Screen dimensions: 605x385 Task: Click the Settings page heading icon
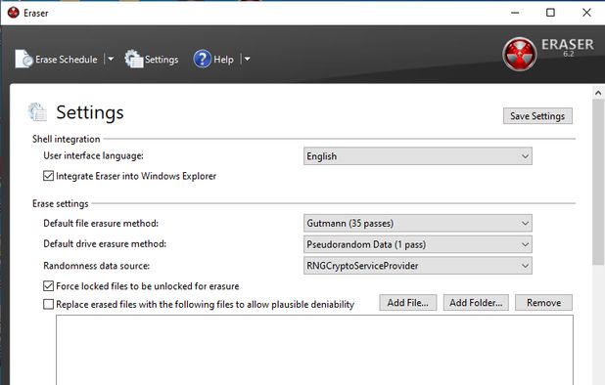[37, 112]
